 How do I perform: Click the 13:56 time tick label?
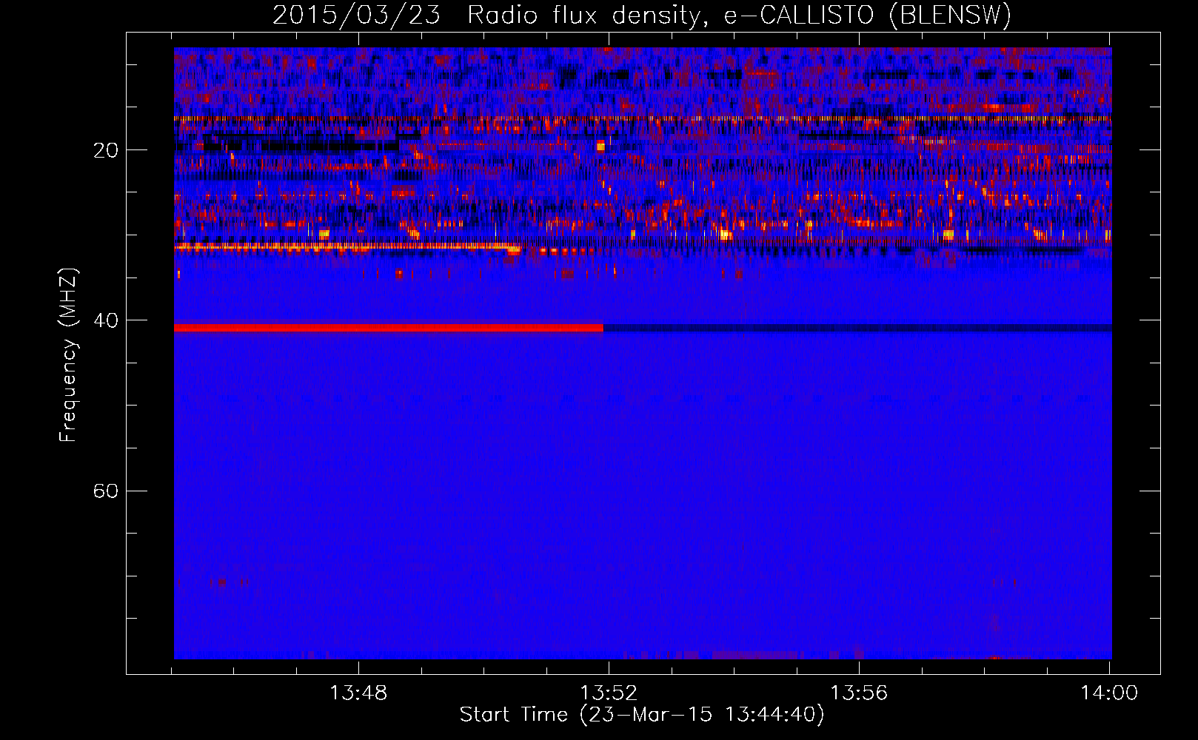click(x=859, y=693)
